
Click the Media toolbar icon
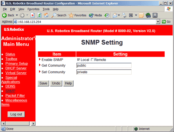[x=95, y=15]
